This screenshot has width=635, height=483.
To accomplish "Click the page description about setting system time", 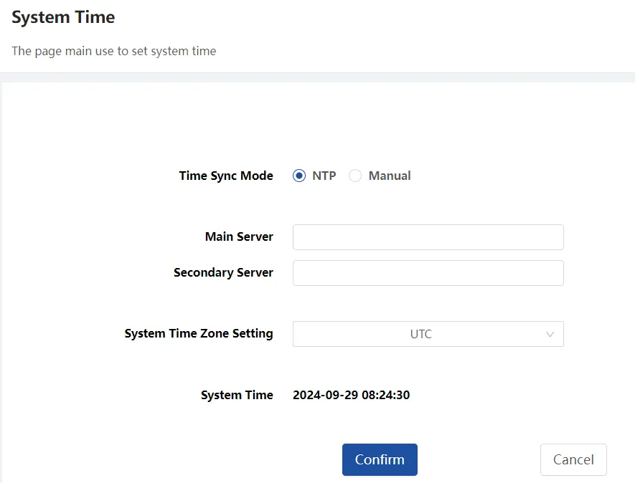I will pyautogui.click(x=114, y=51).
